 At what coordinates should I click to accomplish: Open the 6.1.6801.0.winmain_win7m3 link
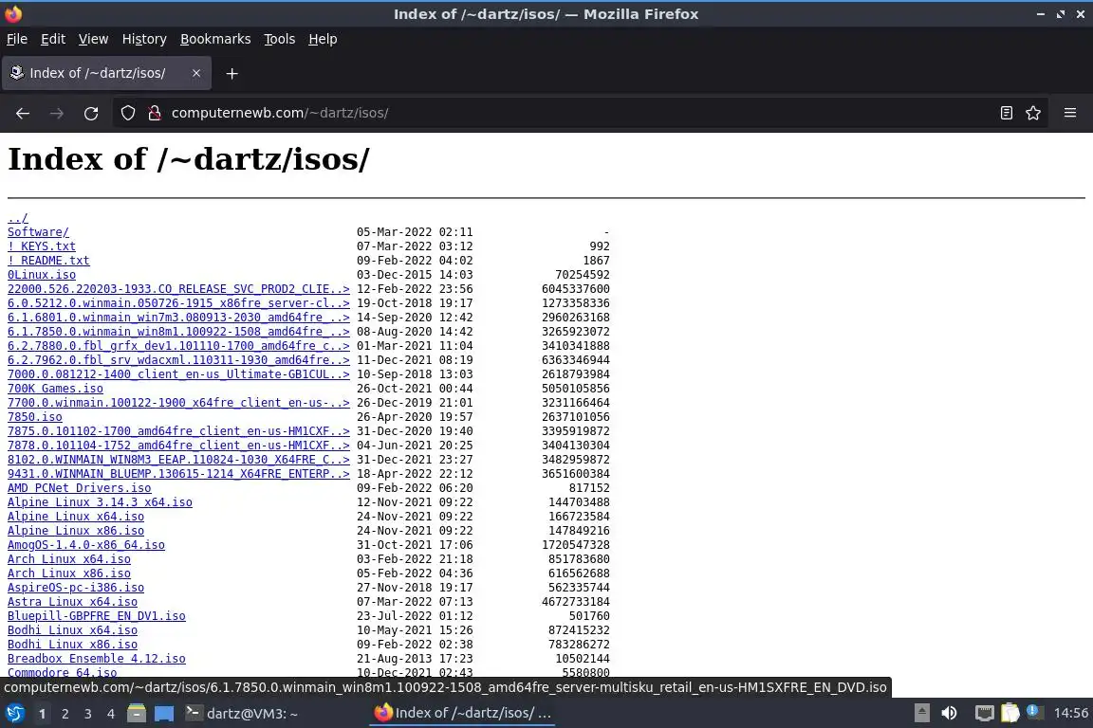pyautogui.click(x=178, y=317)
